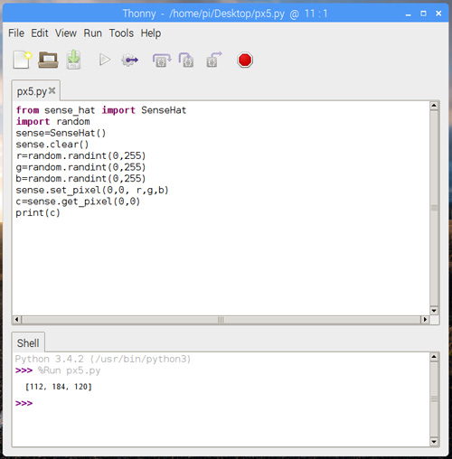
Task: Click the Step over toolbar icon
Action: (162, 60)
